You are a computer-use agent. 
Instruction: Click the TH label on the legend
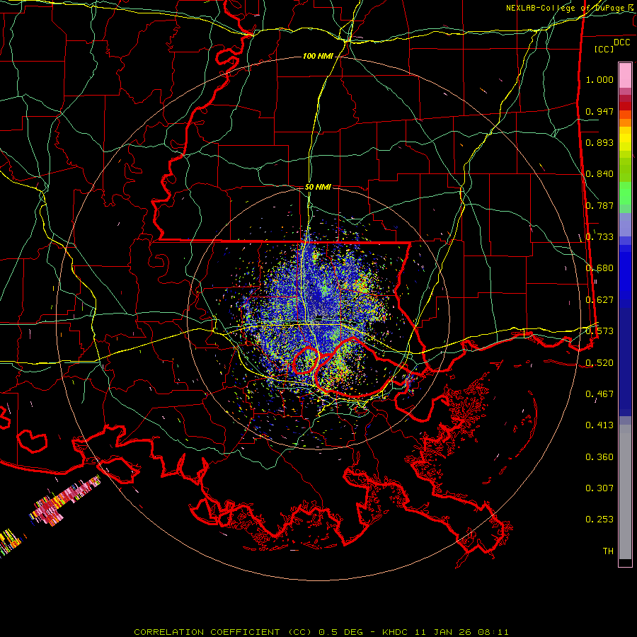click(608, 551)
